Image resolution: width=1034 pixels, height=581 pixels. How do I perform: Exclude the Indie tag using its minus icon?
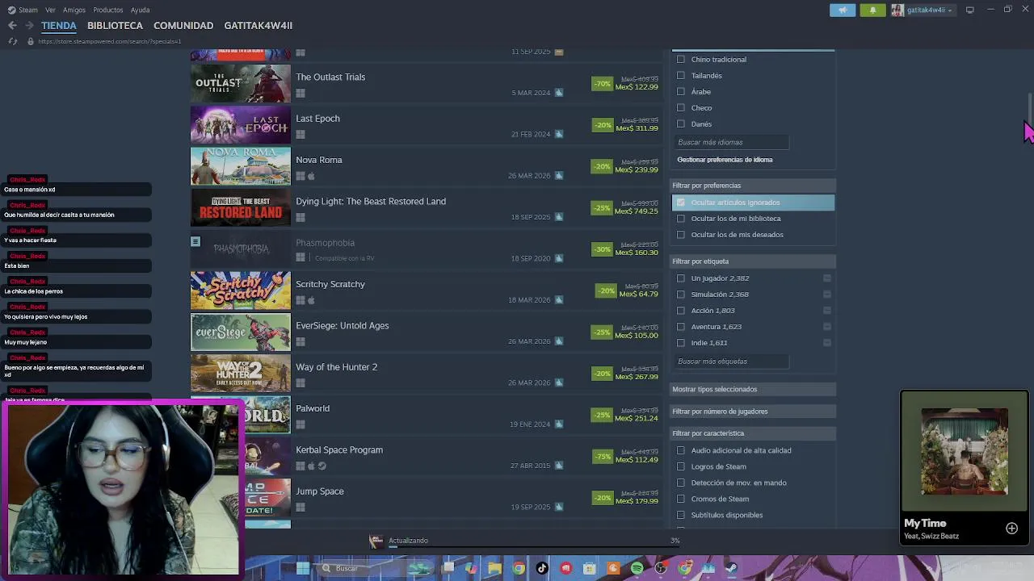point(827,343)
